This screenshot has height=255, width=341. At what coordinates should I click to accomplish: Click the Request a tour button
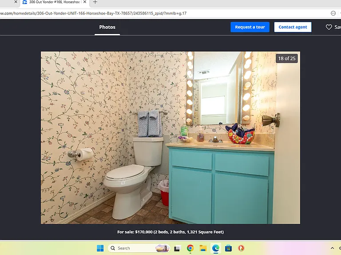click(x=250, y=27)
